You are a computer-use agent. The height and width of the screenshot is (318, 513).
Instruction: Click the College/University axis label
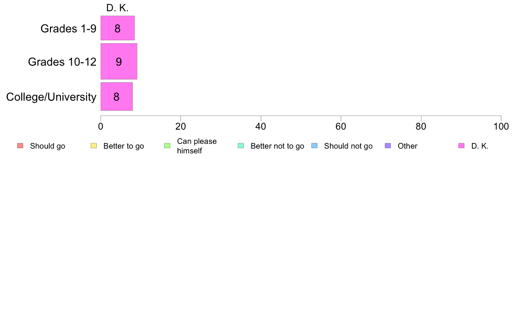[x=51, y=97]
